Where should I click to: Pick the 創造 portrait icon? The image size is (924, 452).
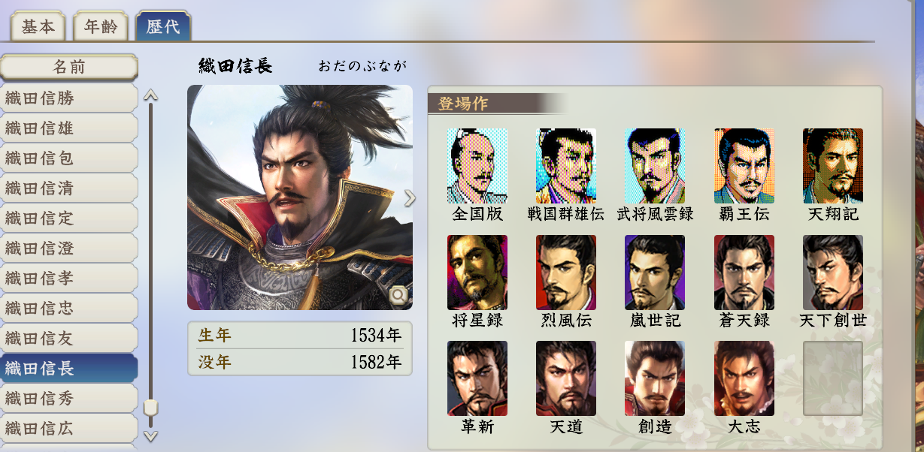point(655,378)
